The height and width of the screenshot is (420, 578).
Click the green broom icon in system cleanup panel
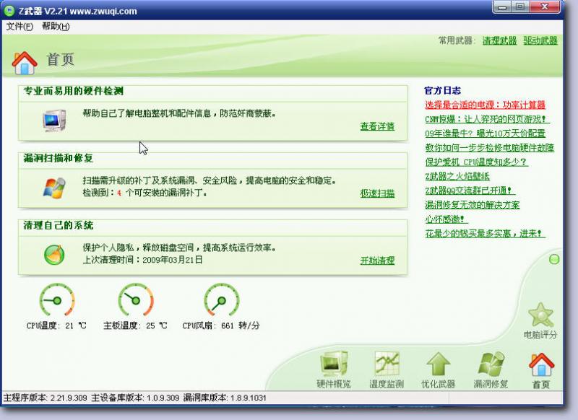[54, 254]
